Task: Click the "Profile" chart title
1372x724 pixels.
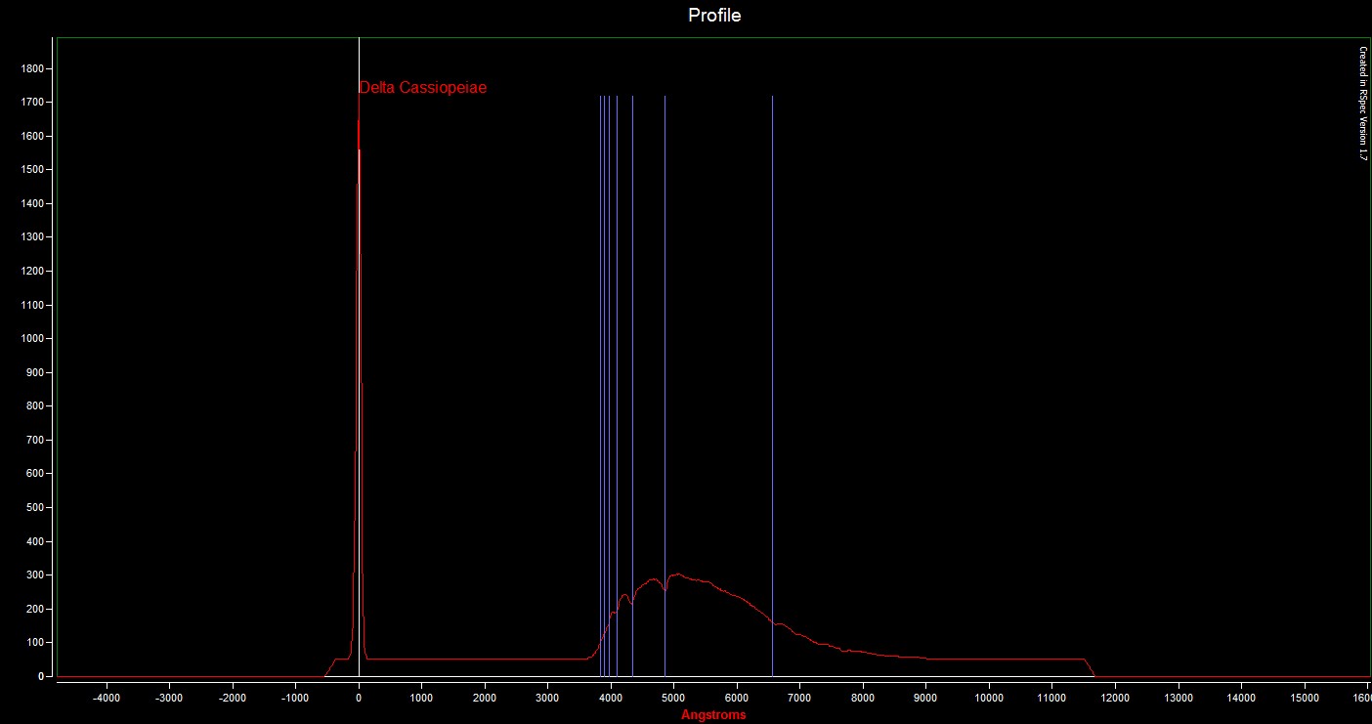Action: coord(714,16)
